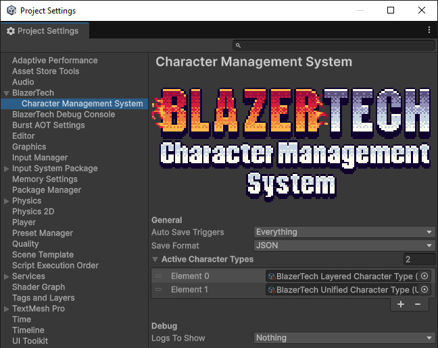Image resolution: width=438 pixels, height=348 pixels.
Task: Maximize the Project Settings window
Action: click(x=391, y=10)
